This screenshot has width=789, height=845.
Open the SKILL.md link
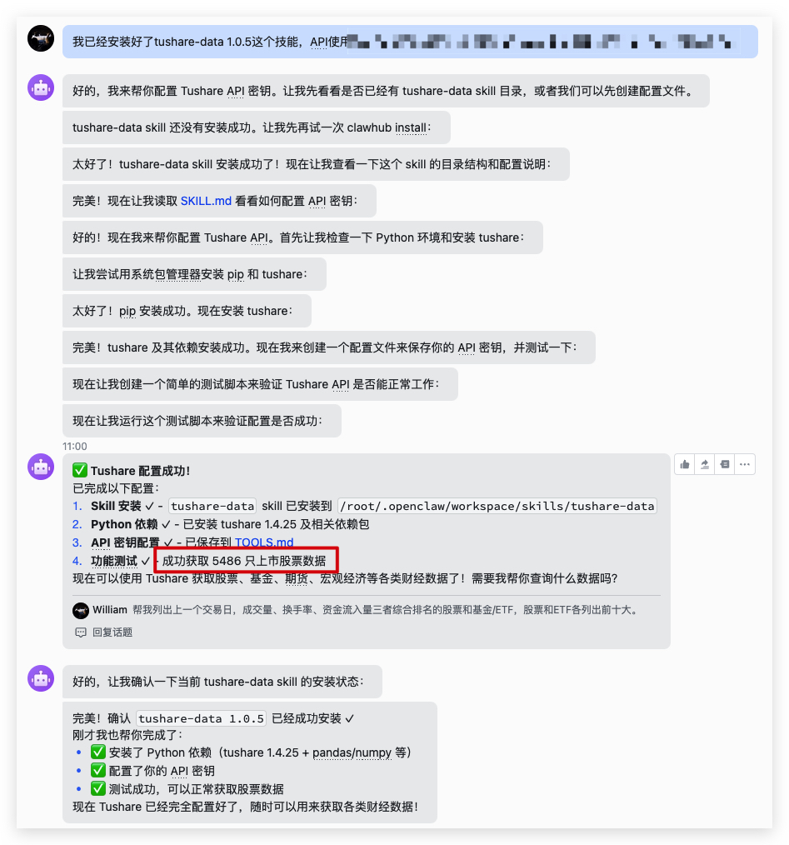pos(206,201)
